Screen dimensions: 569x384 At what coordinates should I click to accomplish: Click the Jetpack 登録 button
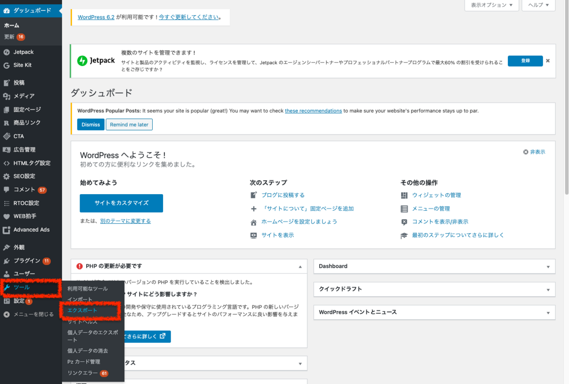pyautogui.click(x=525, y=61)
